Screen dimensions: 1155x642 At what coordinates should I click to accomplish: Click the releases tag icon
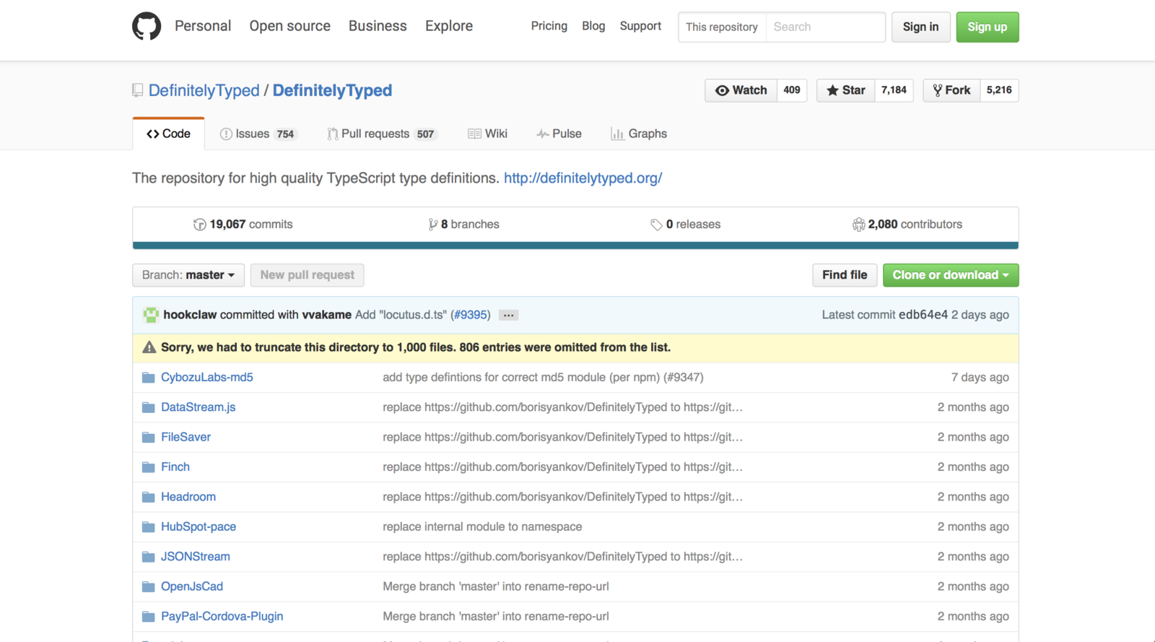click(x=656, y=225)
